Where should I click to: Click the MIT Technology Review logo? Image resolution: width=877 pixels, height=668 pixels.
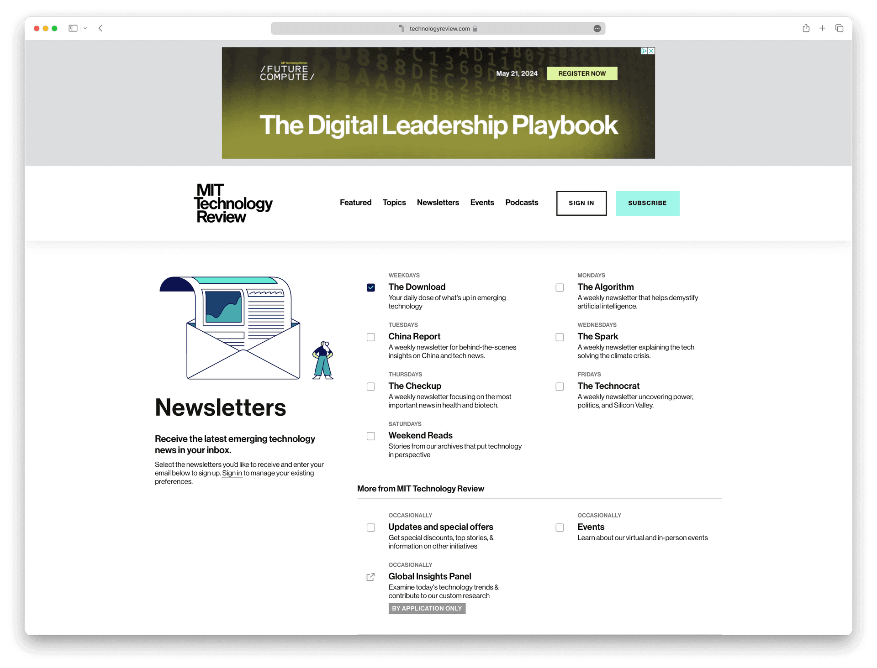click(233, 204)
